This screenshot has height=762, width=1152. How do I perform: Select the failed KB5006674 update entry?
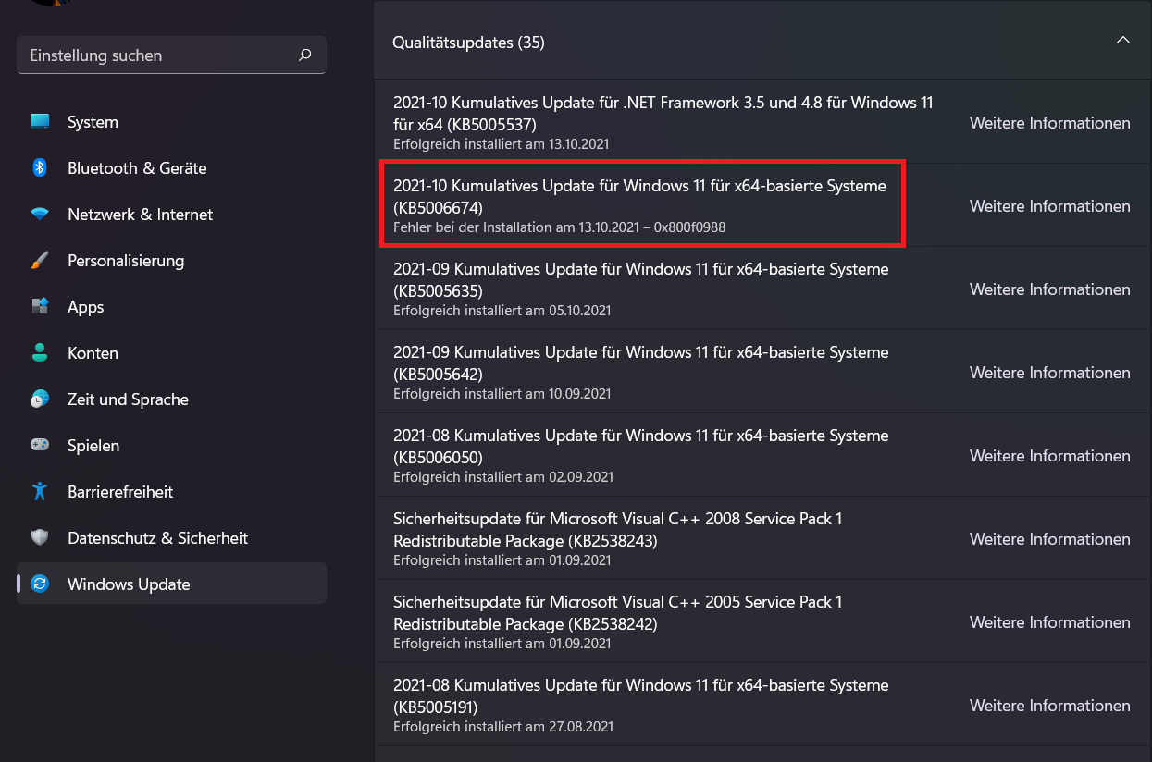[640, 204]
